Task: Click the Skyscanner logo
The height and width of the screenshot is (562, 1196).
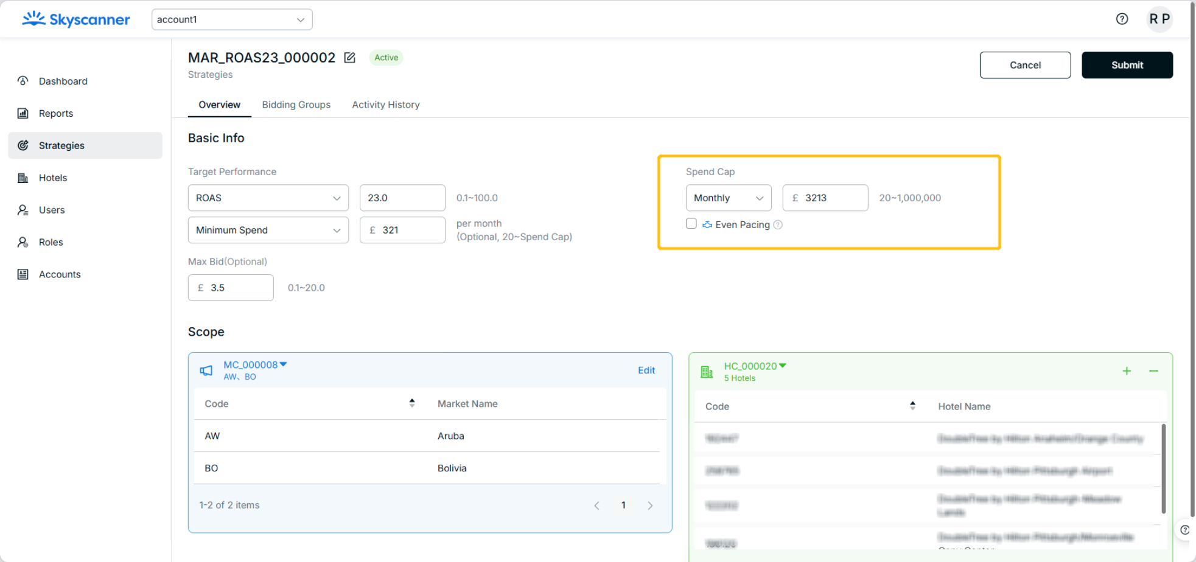Action: click(x=76, y=19)
